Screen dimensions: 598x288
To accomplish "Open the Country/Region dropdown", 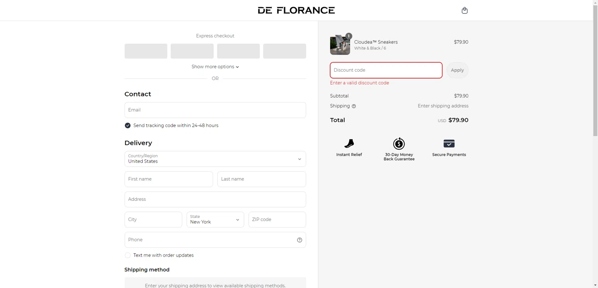I will pos(215,159).
